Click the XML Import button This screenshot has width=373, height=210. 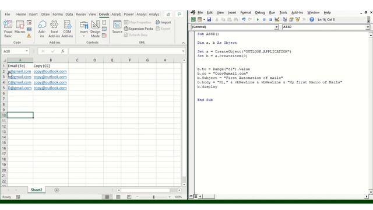tap(163, 22)
